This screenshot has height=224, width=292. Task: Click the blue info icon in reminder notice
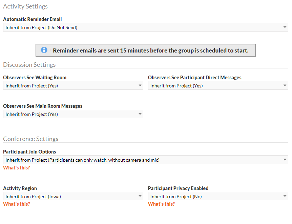[x=44, y=50]
